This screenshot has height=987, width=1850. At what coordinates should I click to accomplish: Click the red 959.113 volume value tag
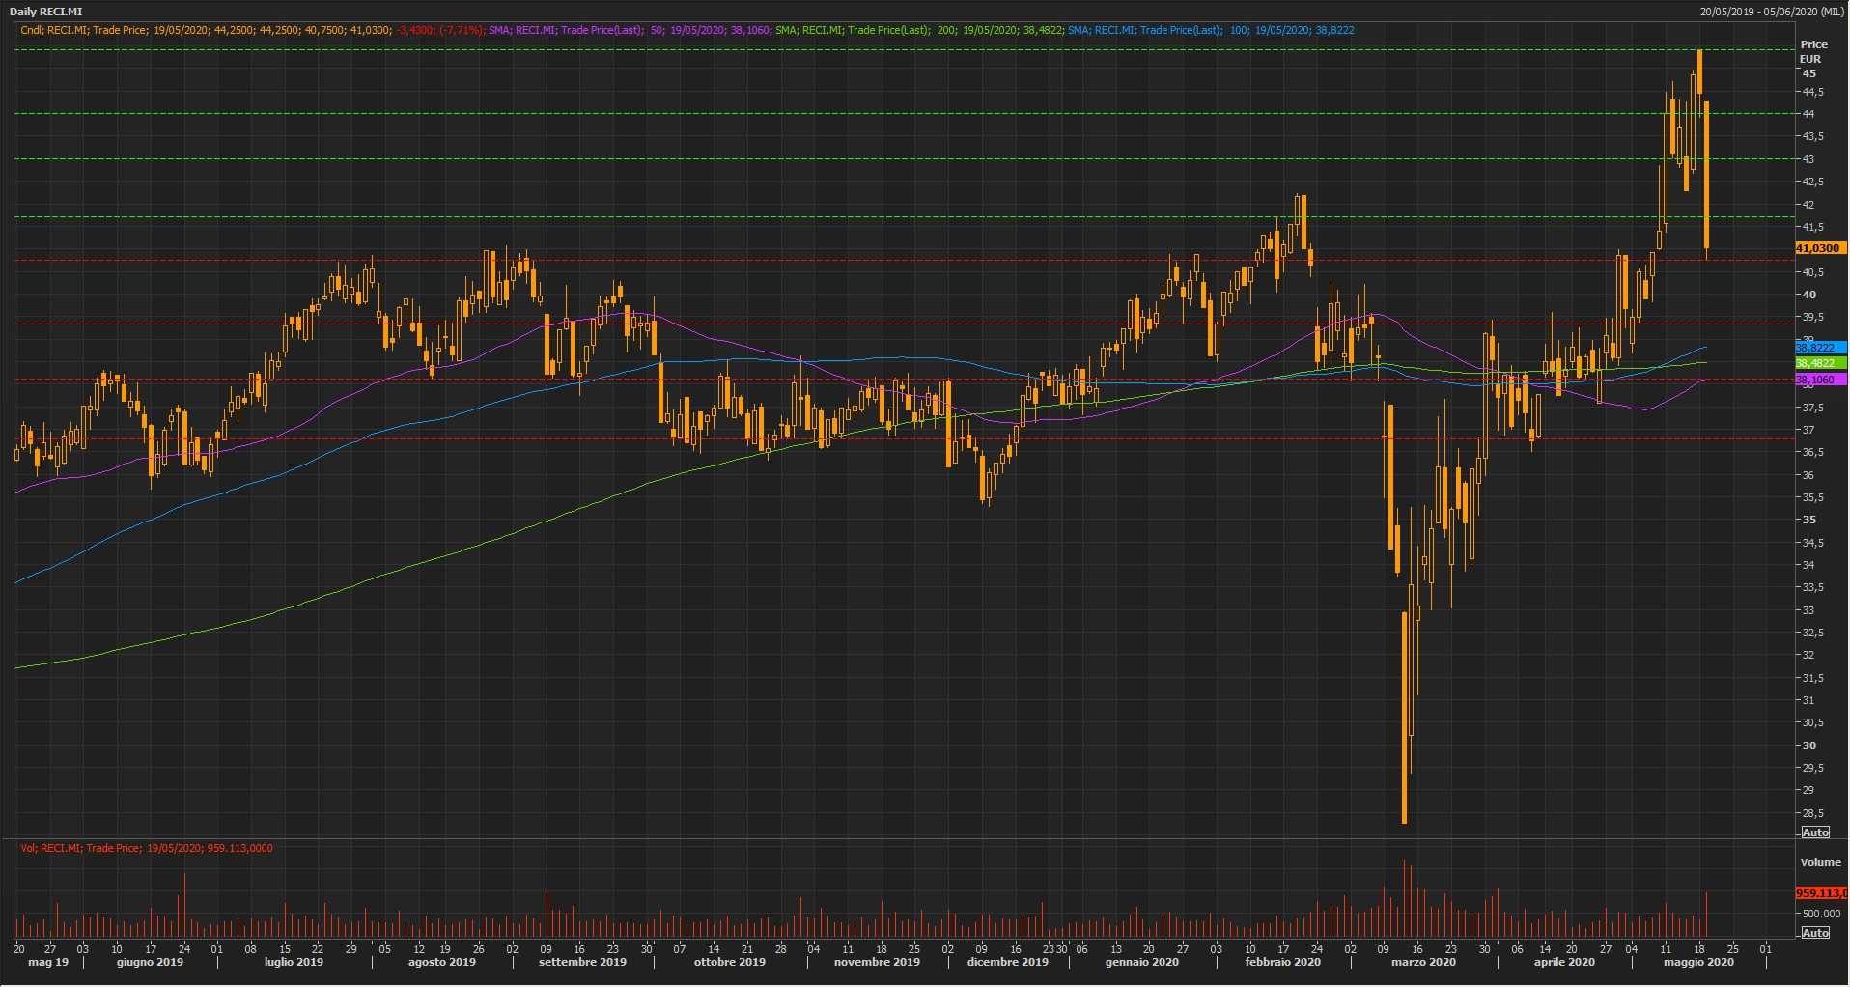pyautogui.click(x=1820, y=893)
